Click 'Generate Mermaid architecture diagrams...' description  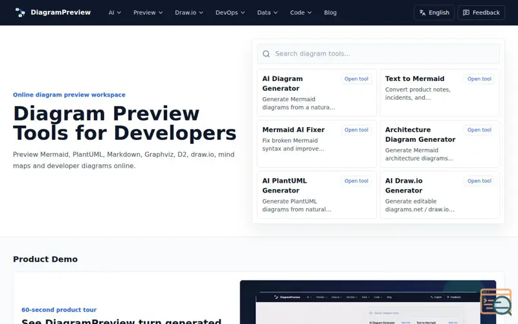(419, 154)
